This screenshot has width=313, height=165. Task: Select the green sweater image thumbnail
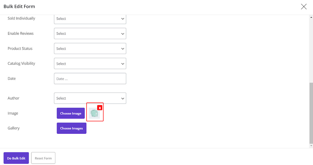pyautogui.click(x=94, y=113)
